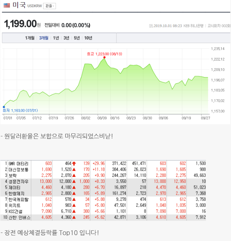Click the upper-limit arrow in GMR 머티리 row
Viewport: 231px width, 241px height.
[74, 163]
